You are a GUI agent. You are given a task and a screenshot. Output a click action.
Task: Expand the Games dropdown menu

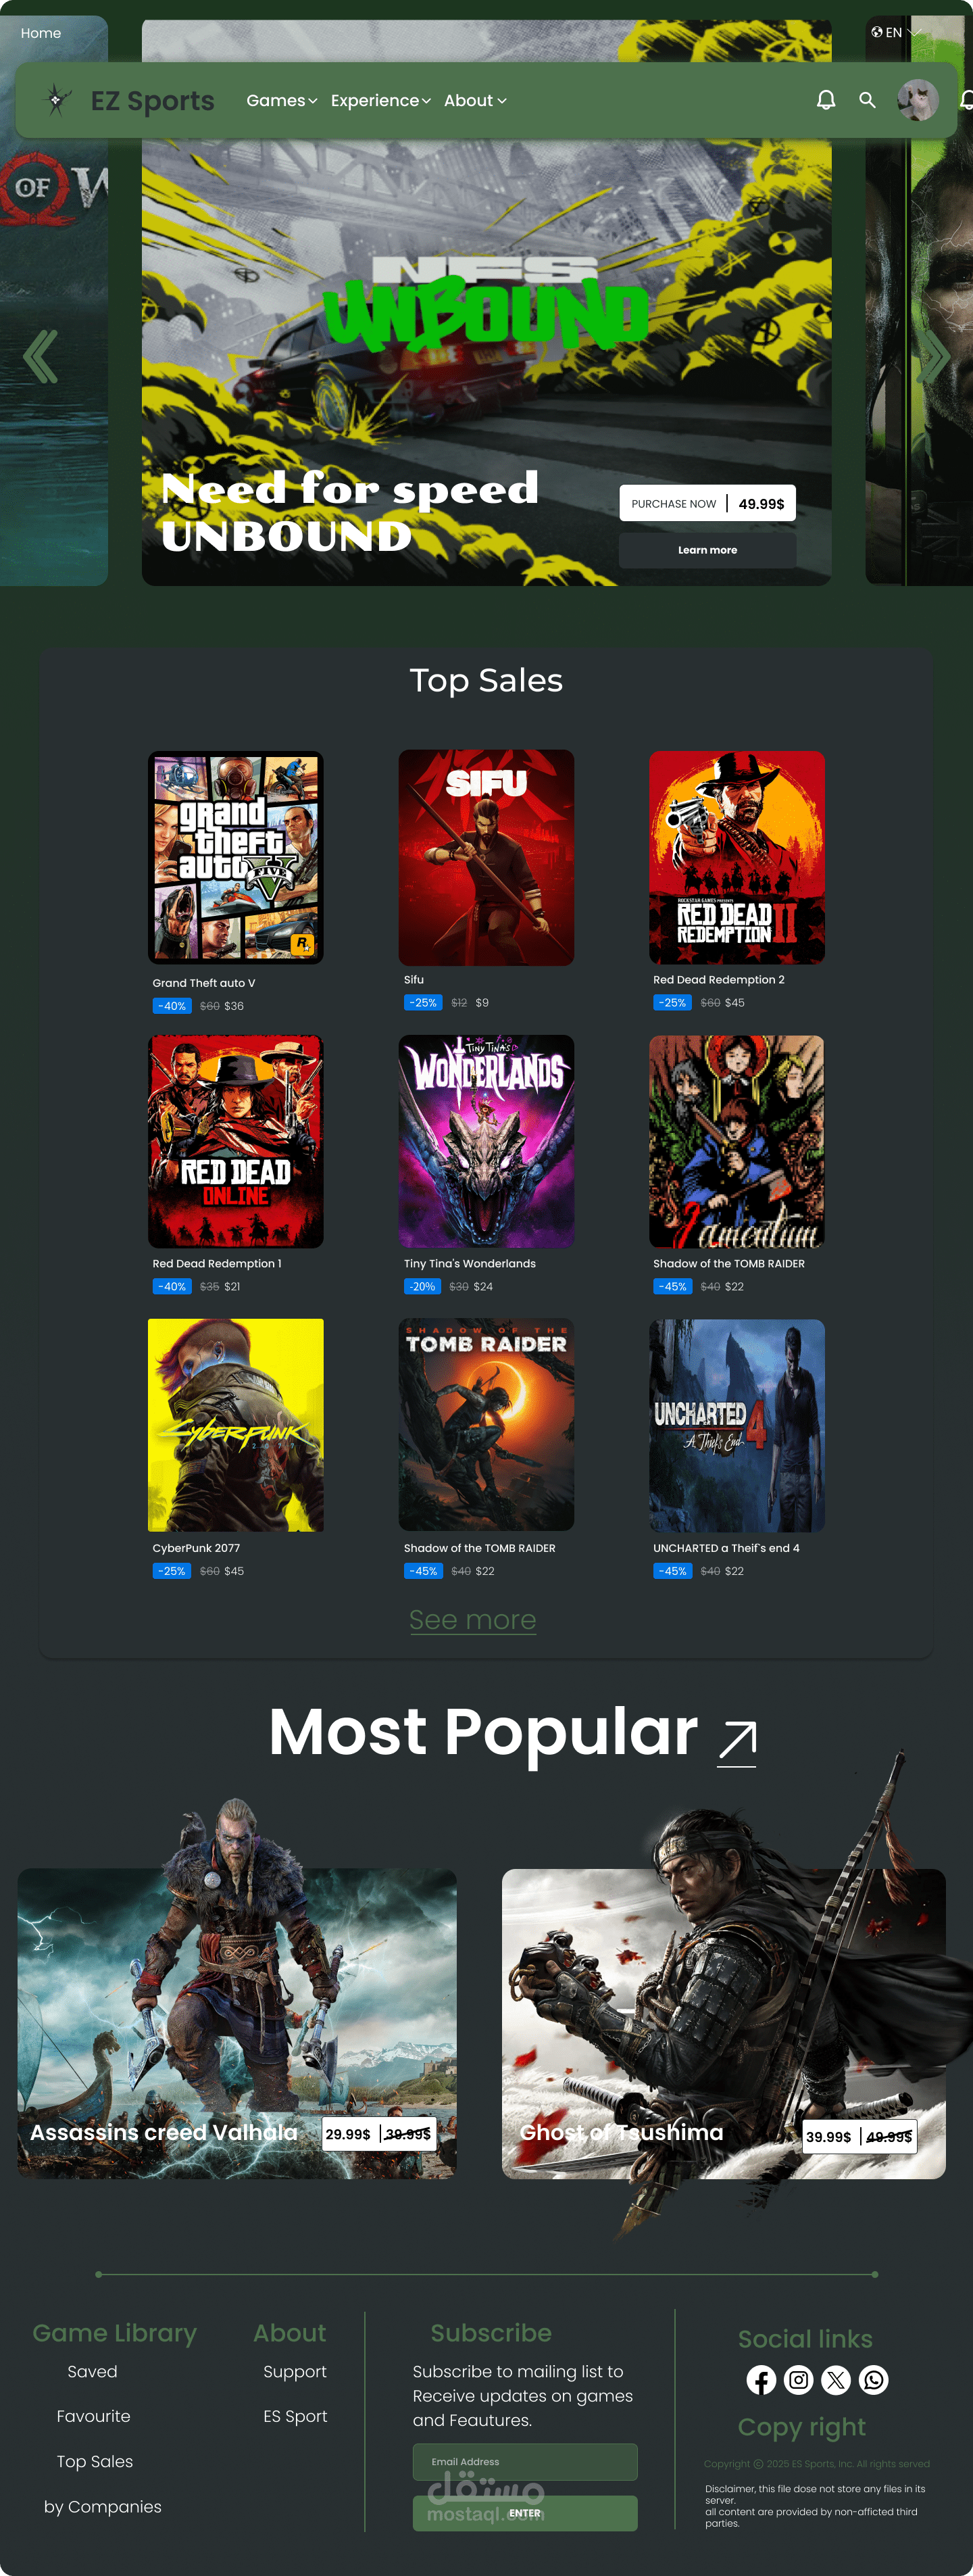tap(282, 101)
